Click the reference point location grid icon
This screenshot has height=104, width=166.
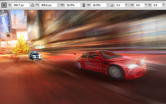[x=4, y=5]
